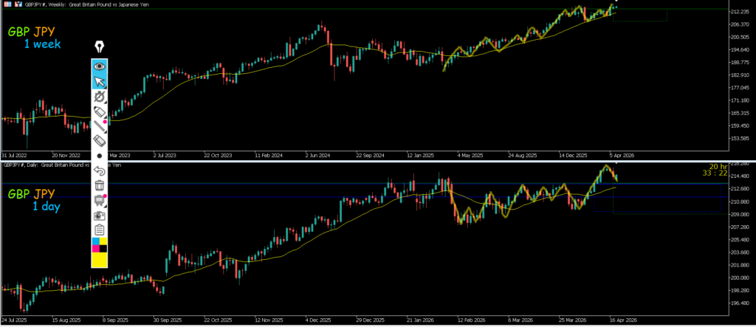Click the black dot brush size button
The width and height of the screenshot is (756, 327).
point(99,156)
